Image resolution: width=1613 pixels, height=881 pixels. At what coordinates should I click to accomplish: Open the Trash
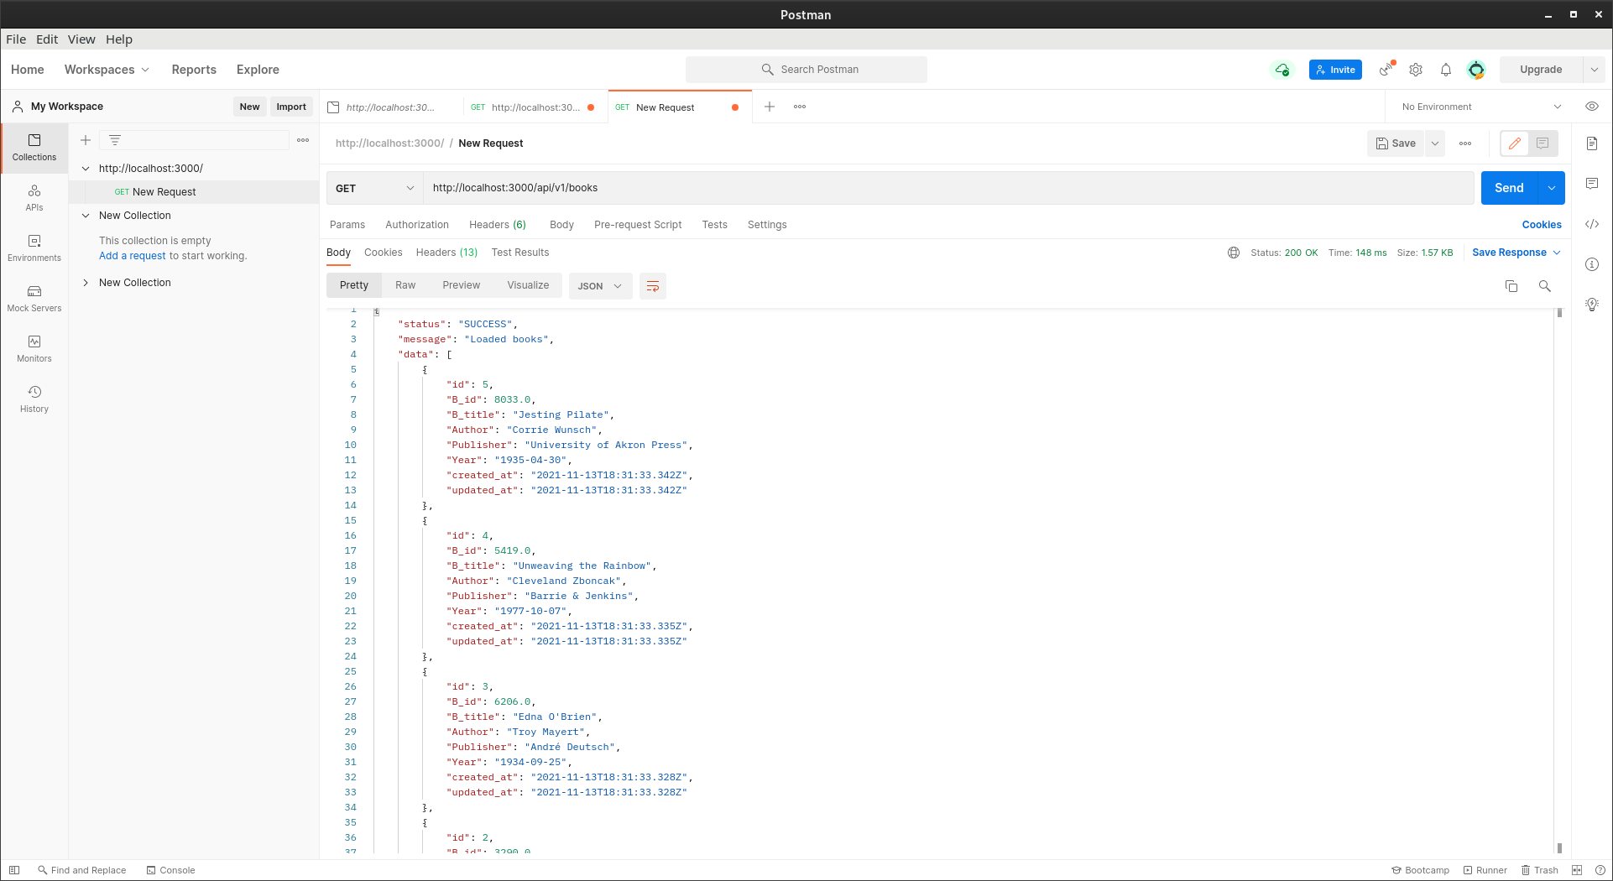point(1540,870)
